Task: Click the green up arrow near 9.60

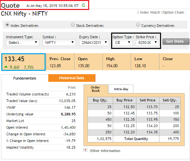Action: click(6, 67)
